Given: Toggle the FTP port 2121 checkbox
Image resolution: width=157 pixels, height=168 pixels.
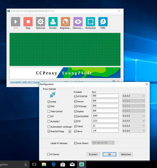Looking at the screenshot, I should 75,121.
